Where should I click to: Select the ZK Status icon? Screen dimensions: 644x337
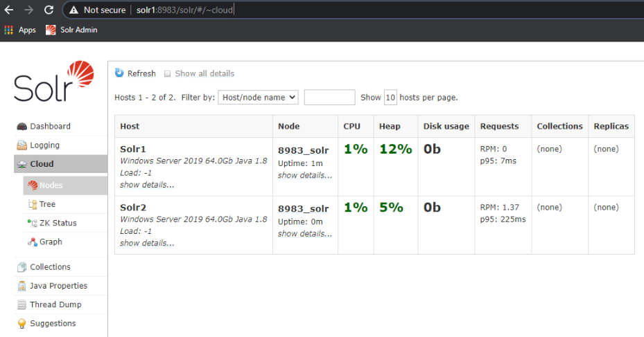tap(32, 223)
